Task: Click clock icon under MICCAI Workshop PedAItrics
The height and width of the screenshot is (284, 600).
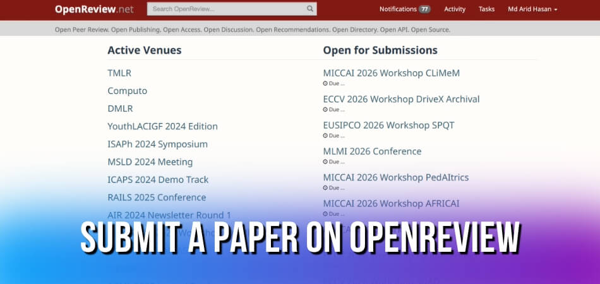Action: click(x=325, y=188)
